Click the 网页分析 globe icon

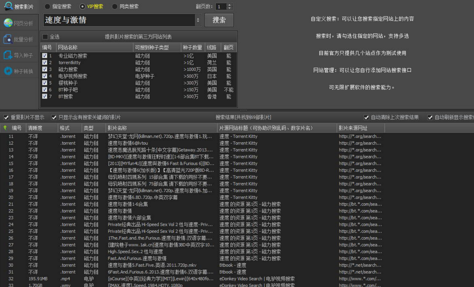click(8, 23)
